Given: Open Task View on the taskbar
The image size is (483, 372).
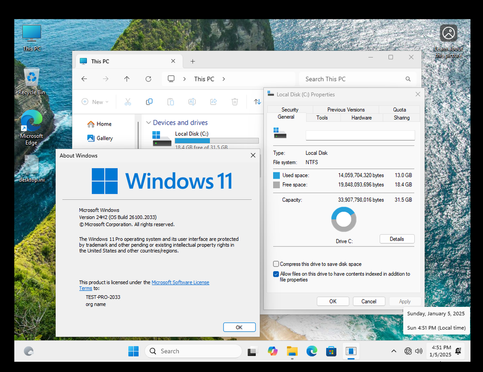Looking at the screenshot, I should (x=252, y=351).
